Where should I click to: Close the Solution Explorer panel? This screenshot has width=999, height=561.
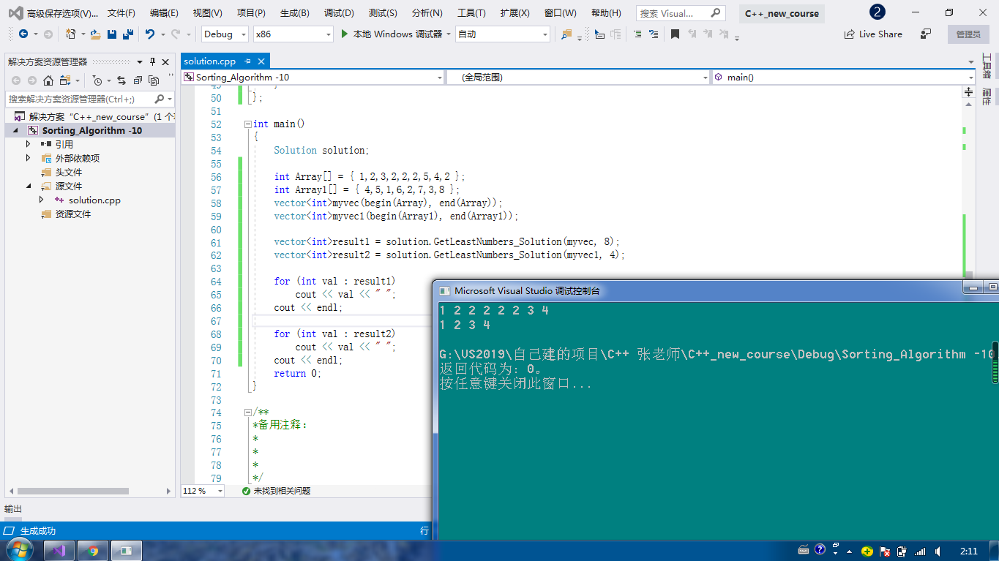165,62
